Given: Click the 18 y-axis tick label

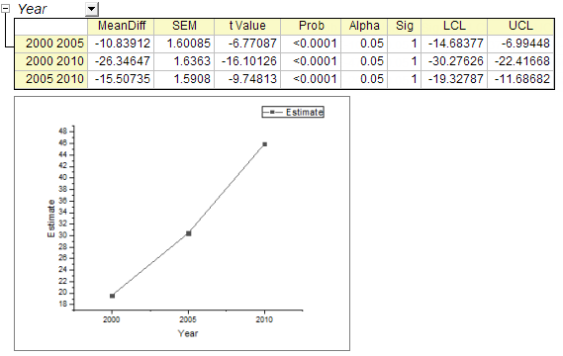Looking at the screenshot, I should [62, 304].
